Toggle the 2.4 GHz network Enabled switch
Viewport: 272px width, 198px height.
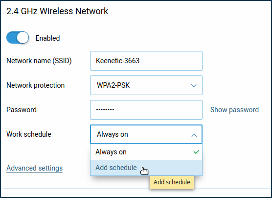coord(18,38)
